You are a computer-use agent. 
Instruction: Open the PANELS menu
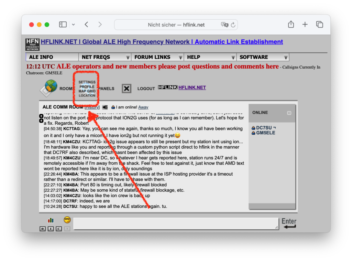pos(106,88)
